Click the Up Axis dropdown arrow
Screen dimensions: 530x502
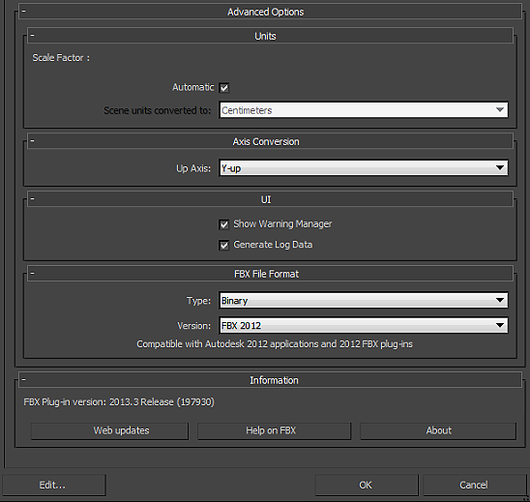(x=500, y=168)
